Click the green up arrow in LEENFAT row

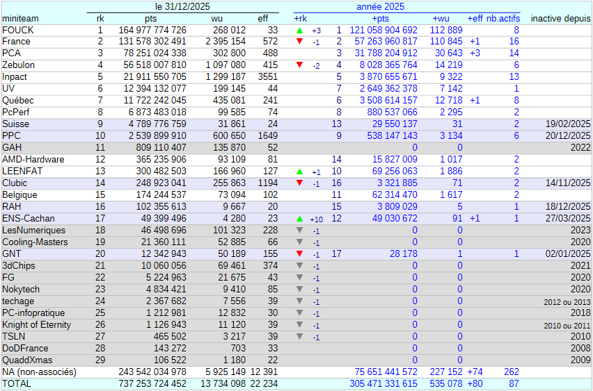tap(299, 172)
